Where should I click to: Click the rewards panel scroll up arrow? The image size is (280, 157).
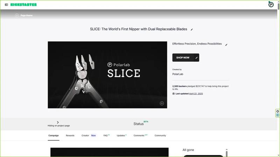(x=226, y=149)
